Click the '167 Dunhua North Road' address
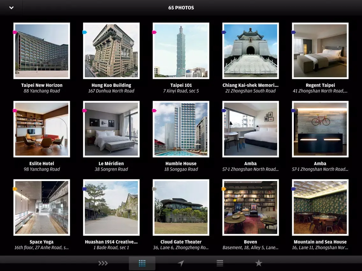Viewport: 362px width, 271px height. click(x=111, y=91)
